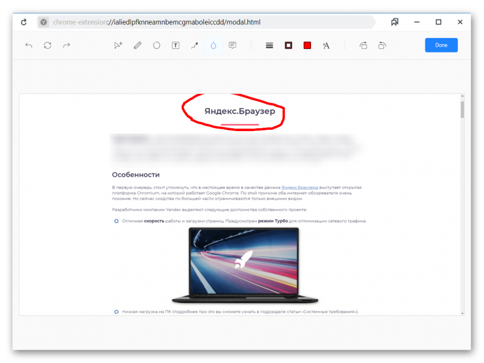484x363 pixels.
Task: Open the line thickness options
Action: point(269,46)
